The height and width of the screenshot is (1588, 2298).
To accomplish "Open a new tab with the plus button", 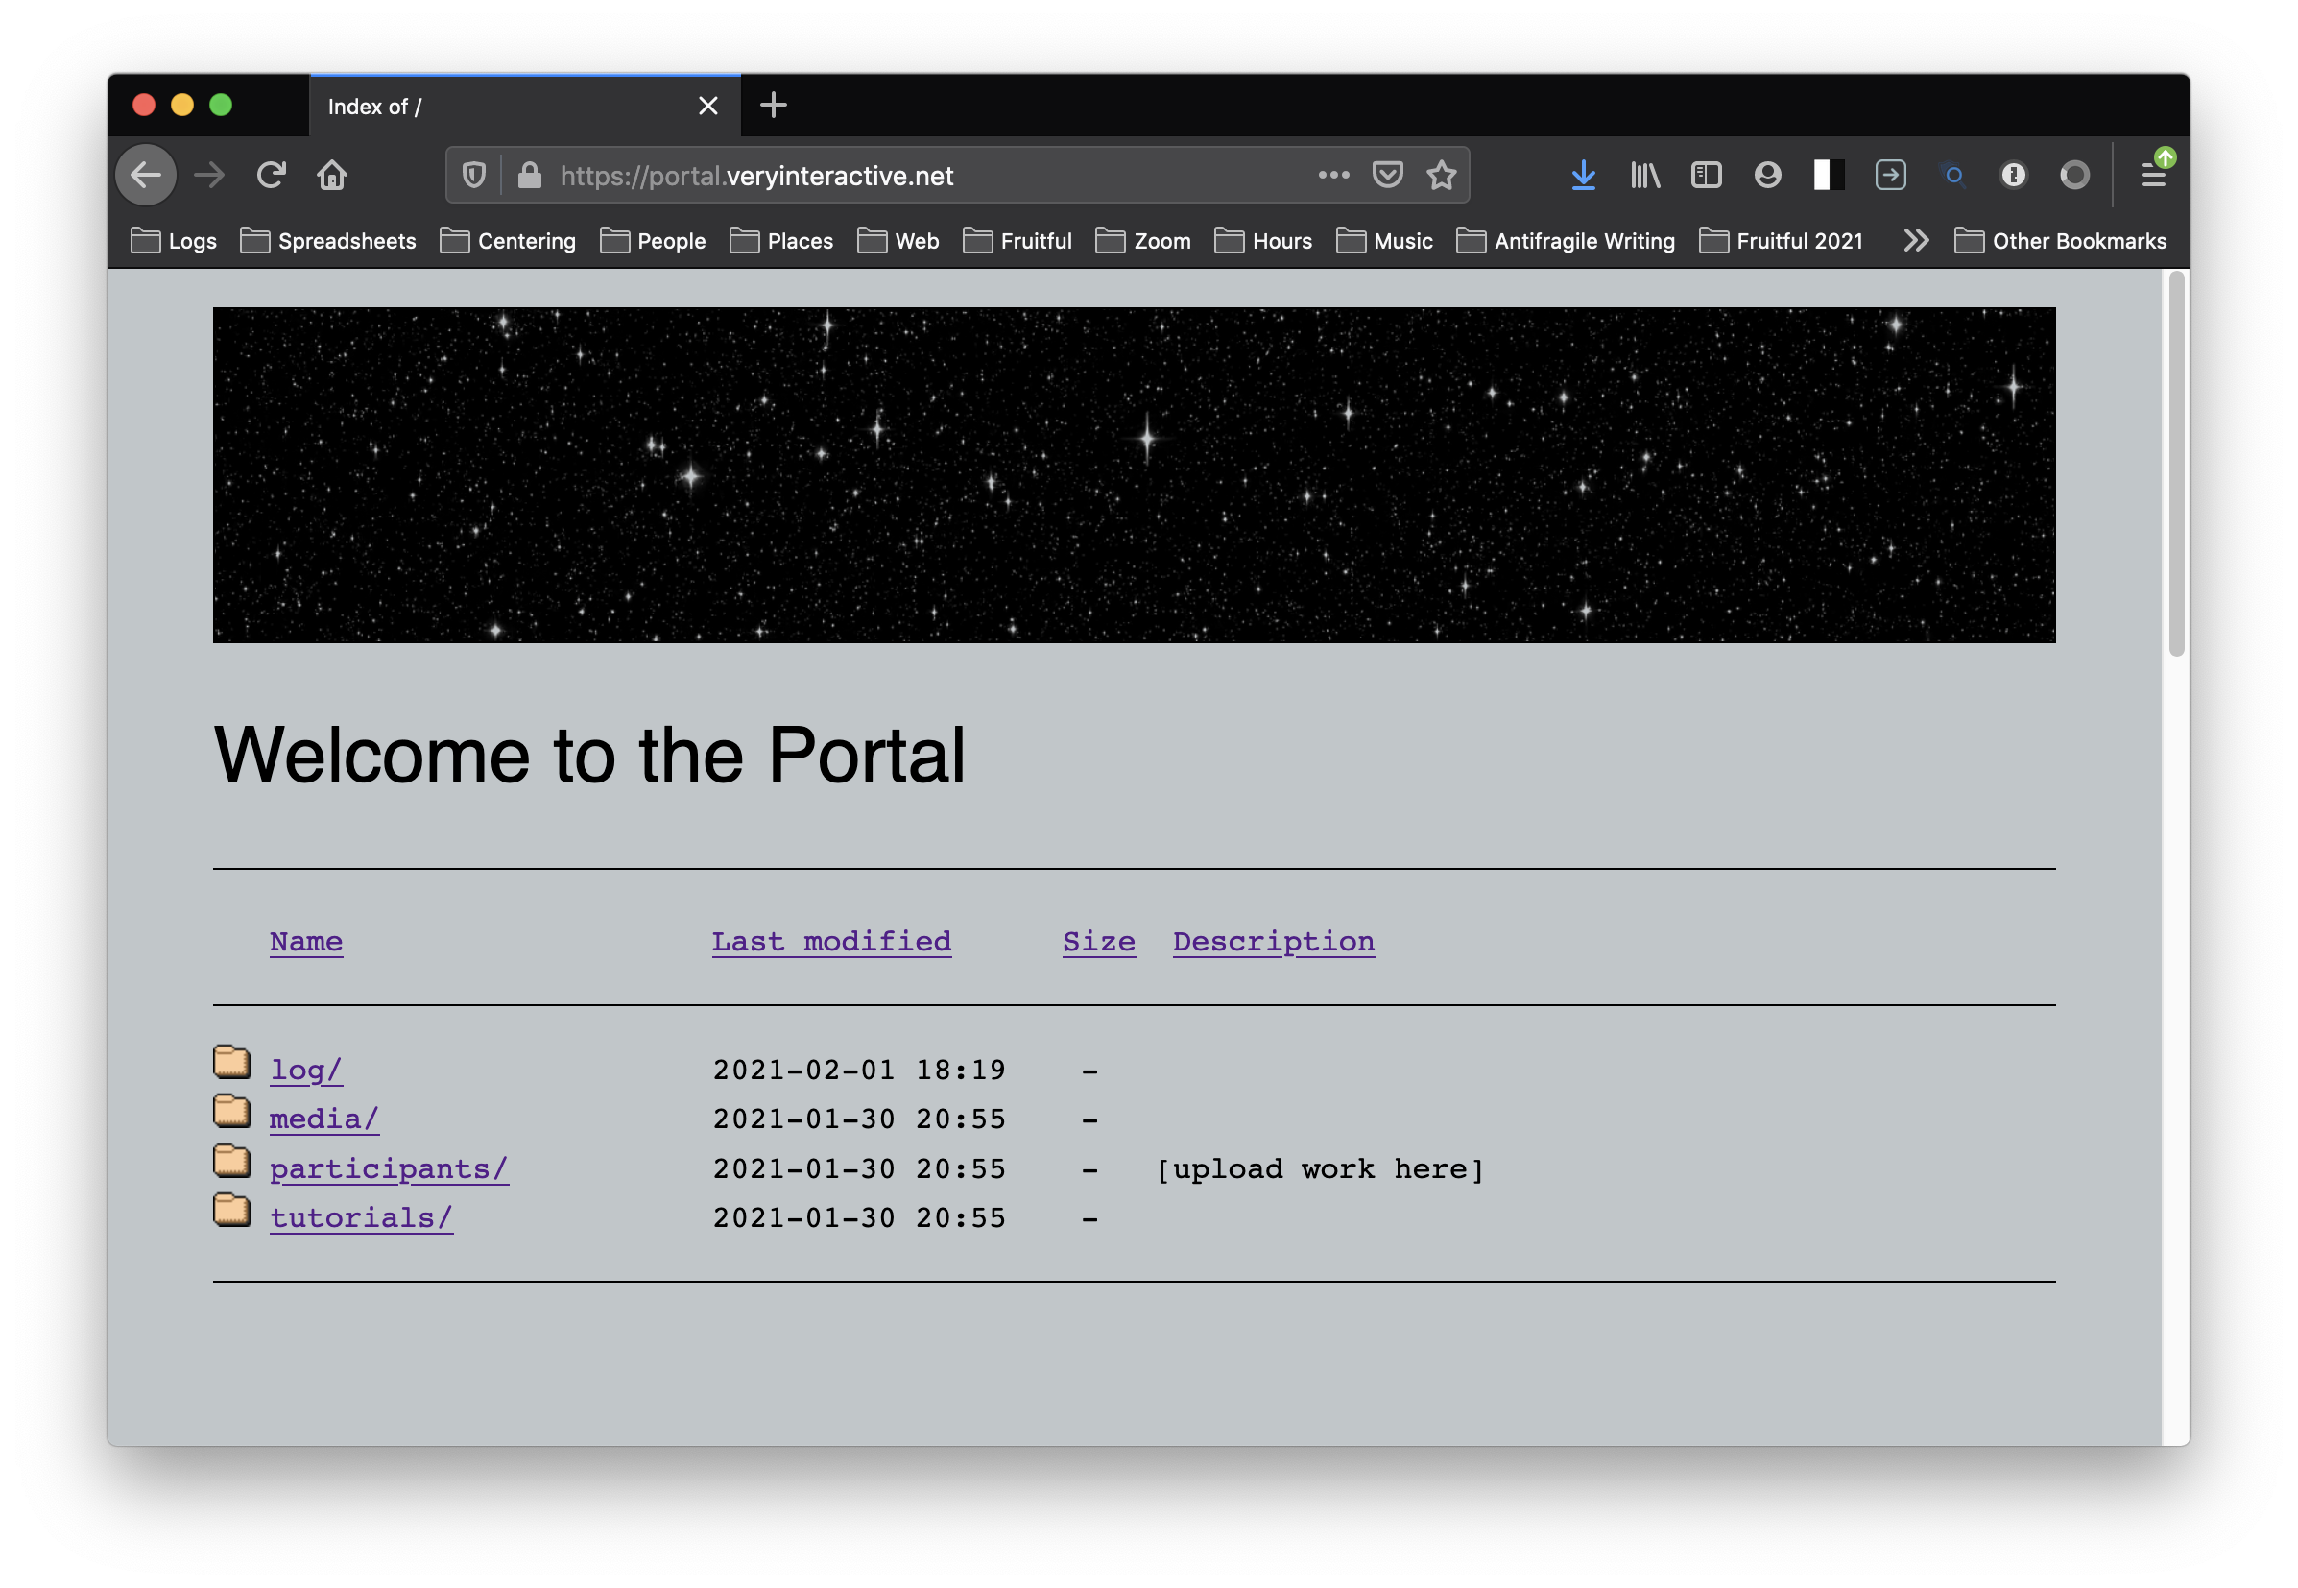I will [773, 106].
